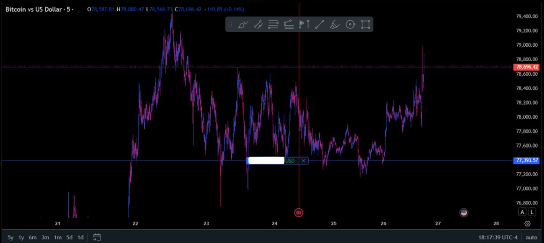544x243 pixels.
Task: Select the Highlighter tool
Action: 334,25
